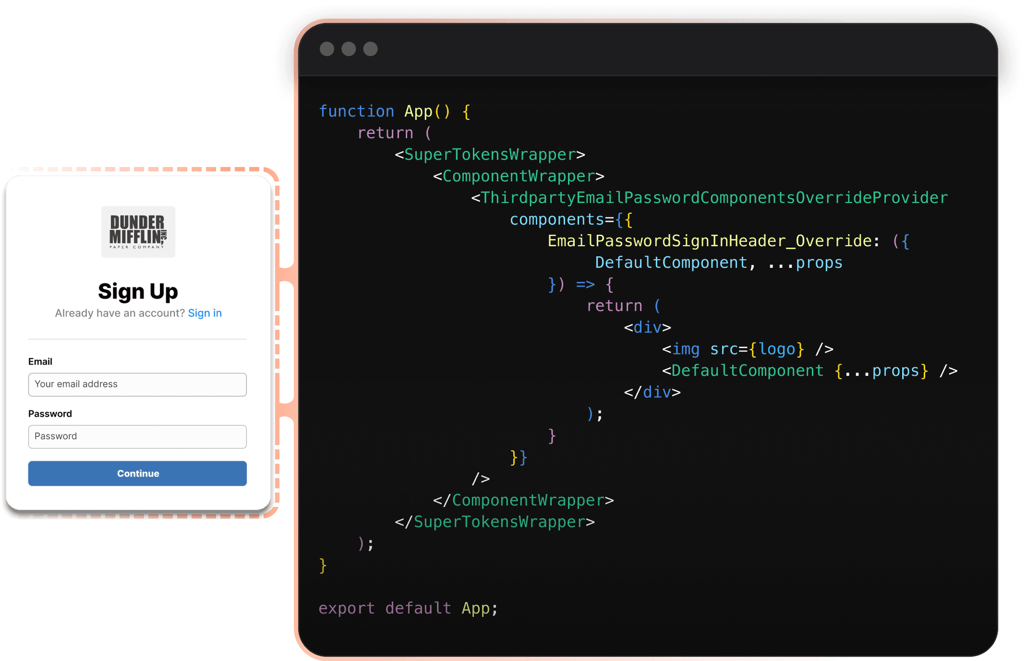This screenshot has width=1027, height=661.
Task: Click the ComponentWrapper closing tag
Action: [524, 500]
